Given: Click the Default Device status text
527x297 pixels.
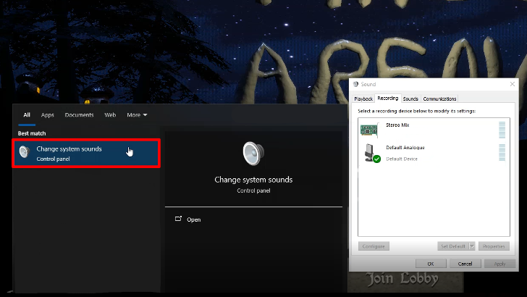Looking at the screenshot, I should (x=402, y=159).
